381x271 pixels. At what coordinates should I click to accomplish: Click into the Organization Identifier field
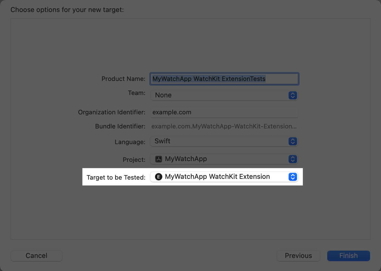tap(224, 112)
